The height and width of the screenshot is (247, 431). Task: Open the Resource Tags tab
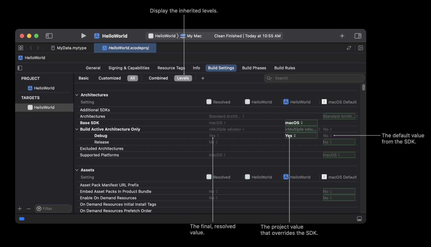tap(171, 68)
